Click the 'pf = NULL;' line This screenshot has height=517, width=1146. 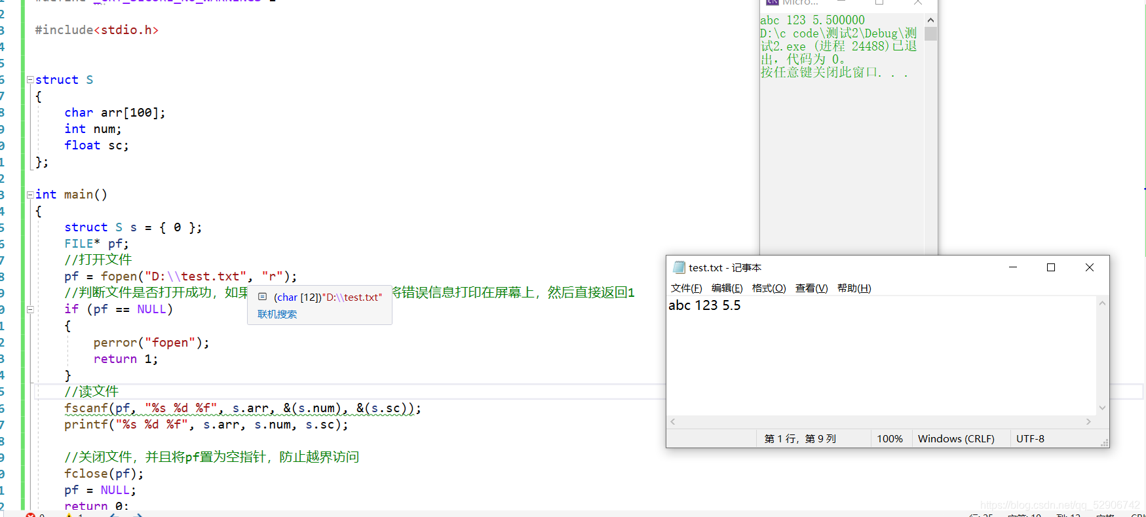100,490
